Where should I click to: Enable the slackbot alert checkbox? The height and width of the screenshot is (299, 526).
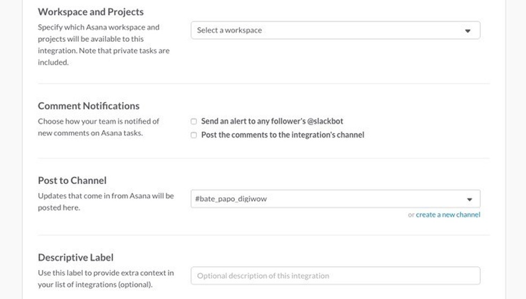pos(194,121)
